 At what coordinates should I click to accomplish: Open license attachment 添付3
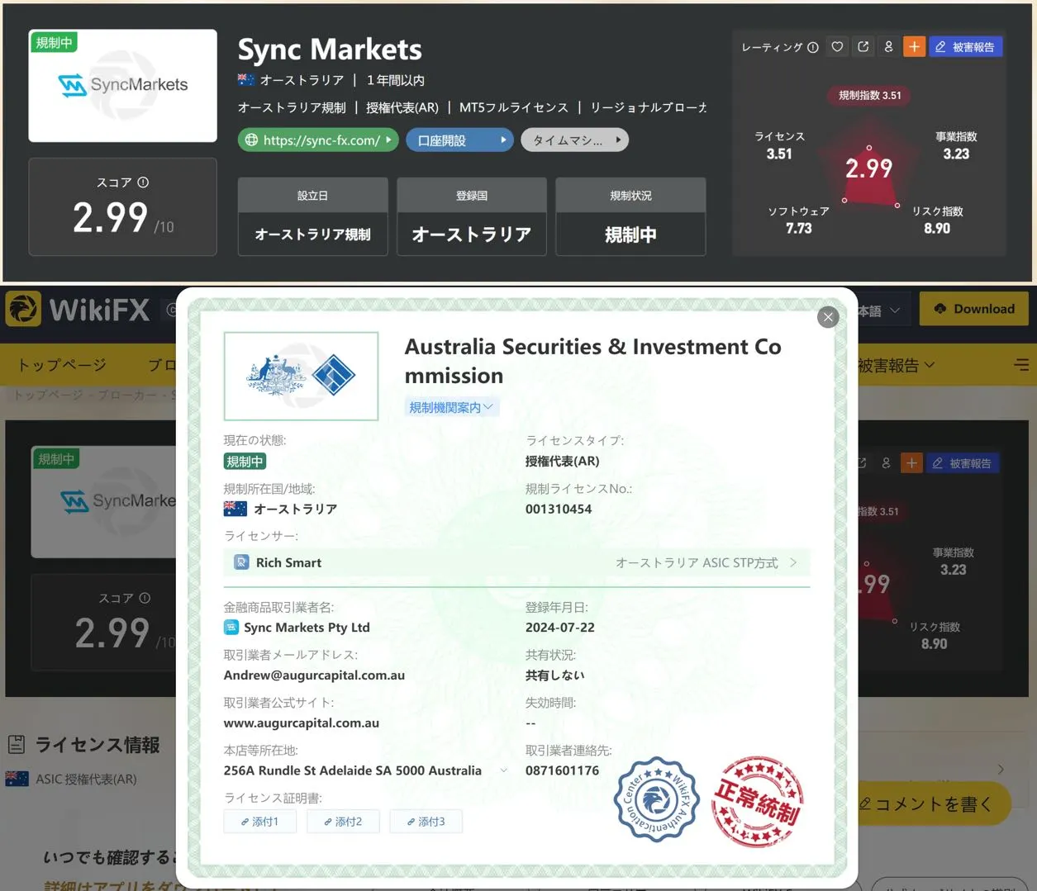click(x=426, y=822)
